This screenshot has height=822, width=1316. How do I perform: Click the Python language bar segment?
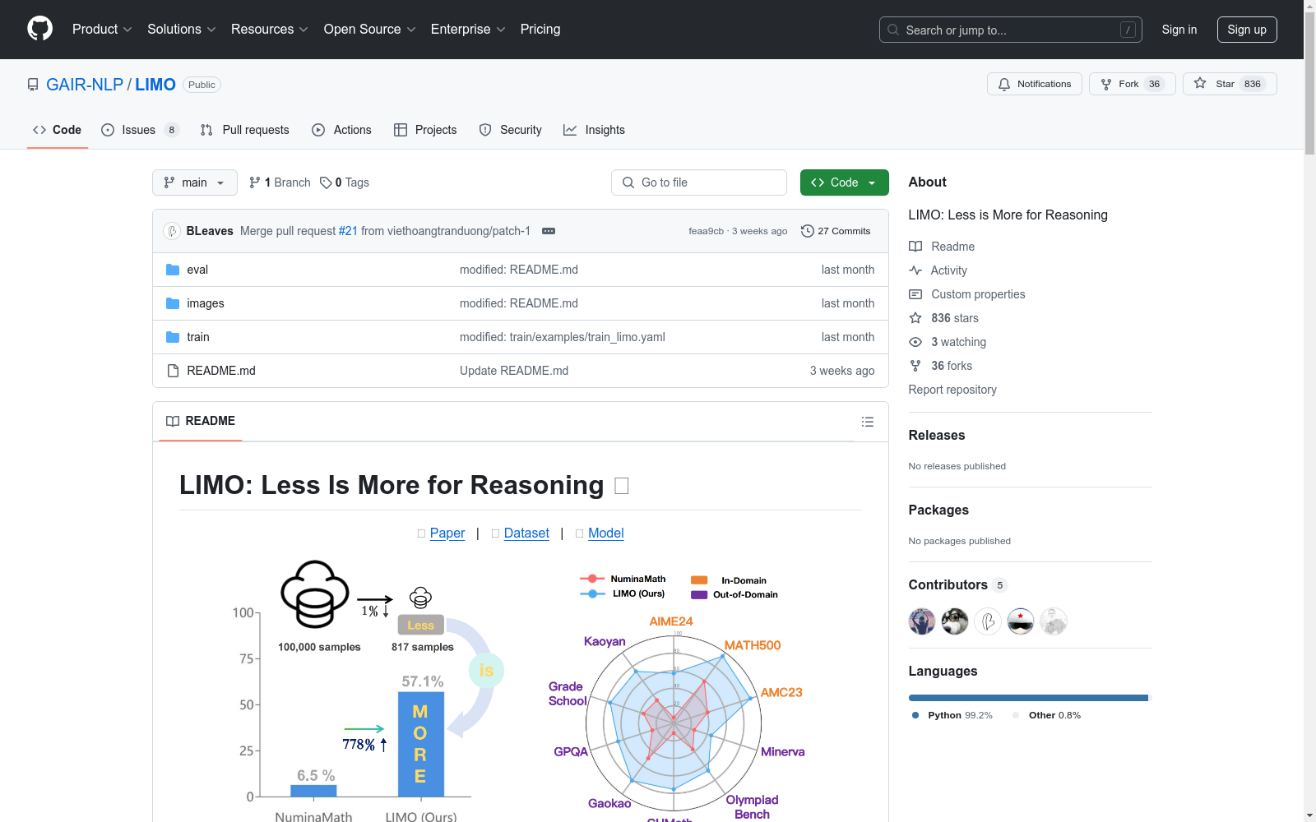click(x=1028, y=698)
